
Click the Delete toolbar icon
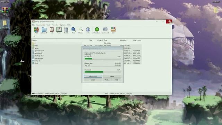click(x=66, y=30)
